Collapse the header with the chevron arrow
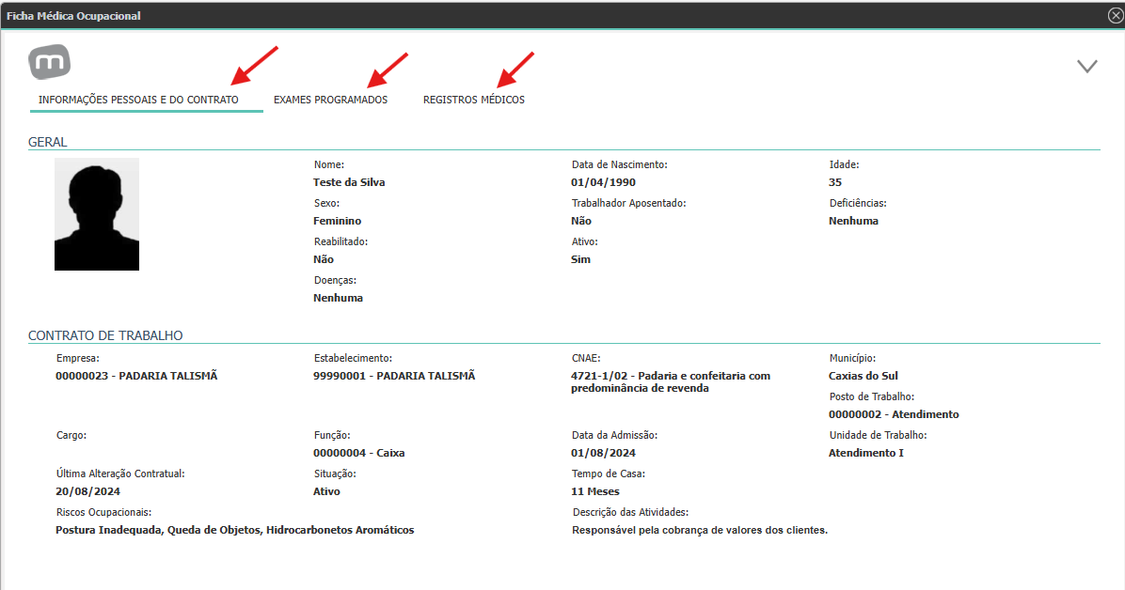The image size is (1125, 590). click(x=1087, y=66)
